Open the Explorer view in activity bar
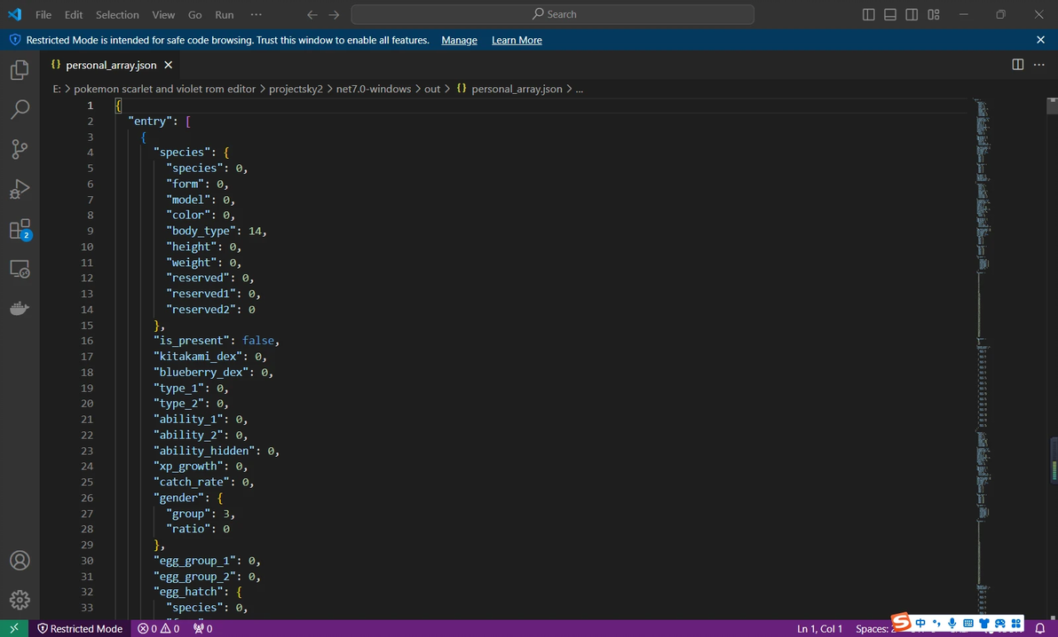1058x637 pixels. click(20, 69)
